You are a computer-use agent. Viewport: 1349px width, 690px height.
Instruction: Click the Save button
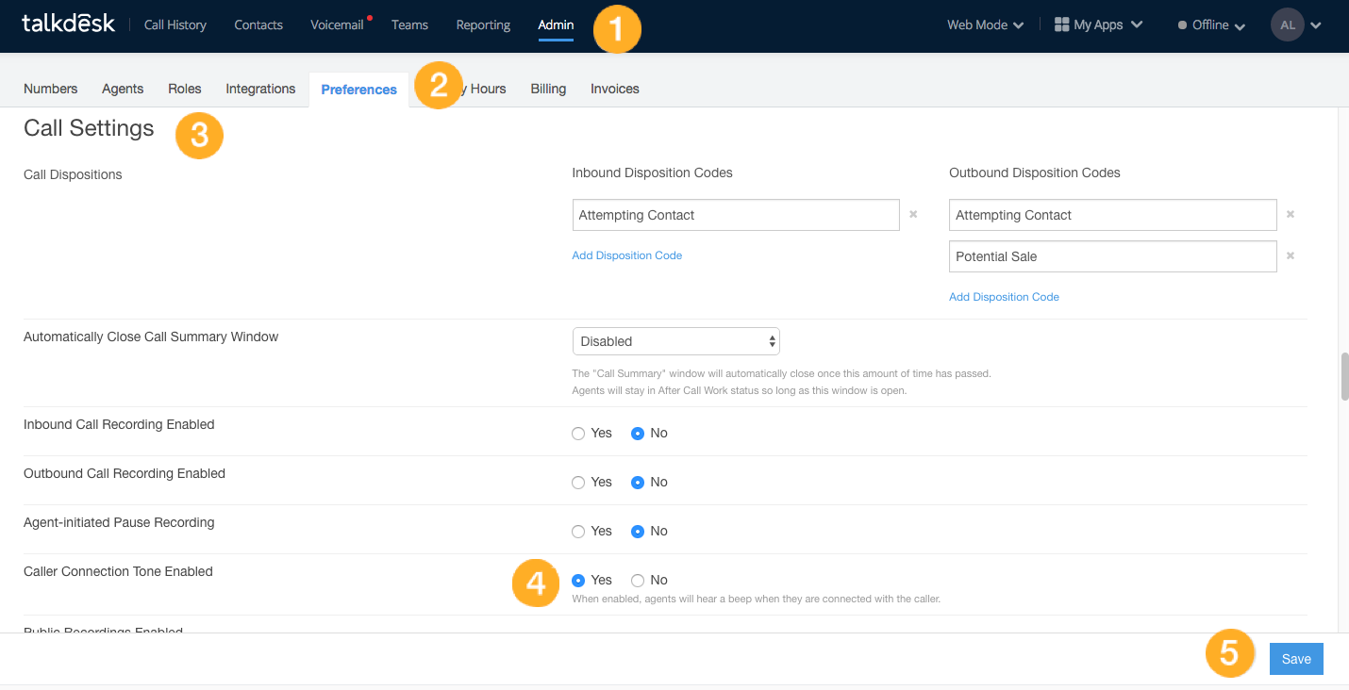[x=1296, y=659]
